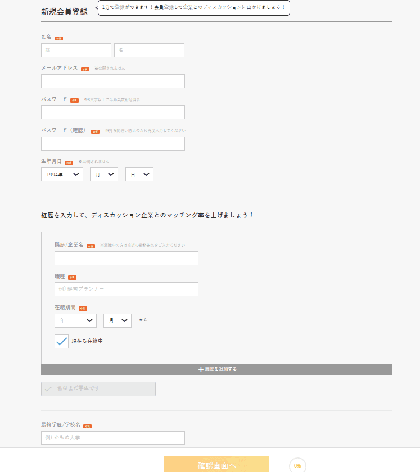Focus the 職種 field showing 経営プランナー example
Image resolution: width=420 pixels, height=472 pixels.
tap(126, 289)
